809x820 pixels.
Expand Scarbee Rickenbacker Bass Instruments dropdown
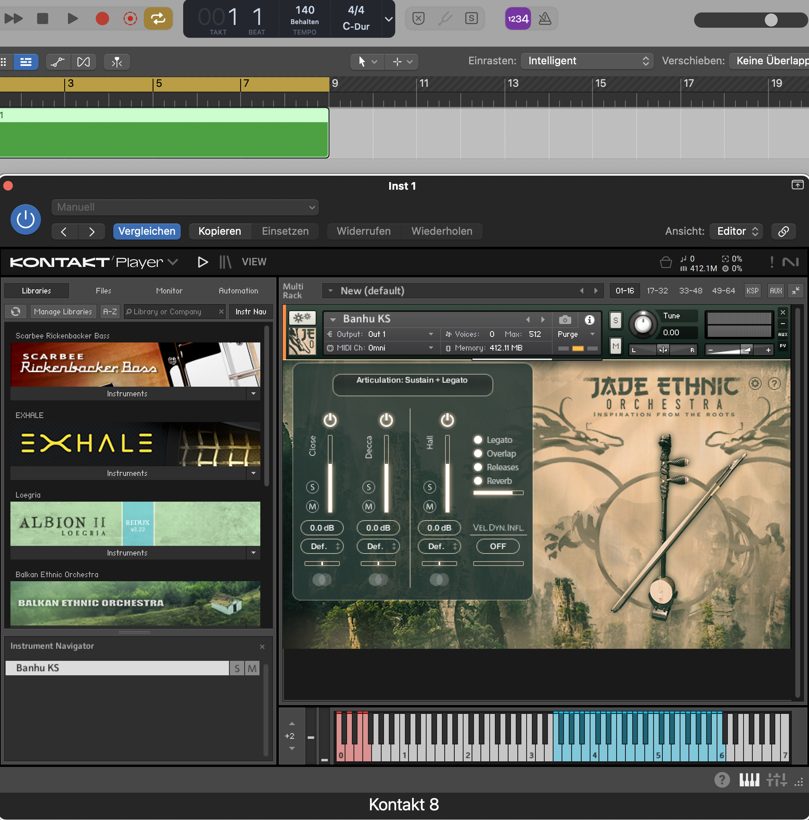pyautogui.click(x=253, y=394)
